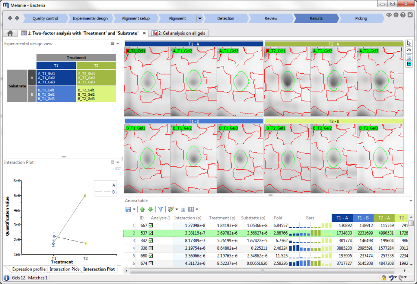The width and height of the screenshot is (417, 284).
Task: Go to the Review step
Action: click(271, 18)
